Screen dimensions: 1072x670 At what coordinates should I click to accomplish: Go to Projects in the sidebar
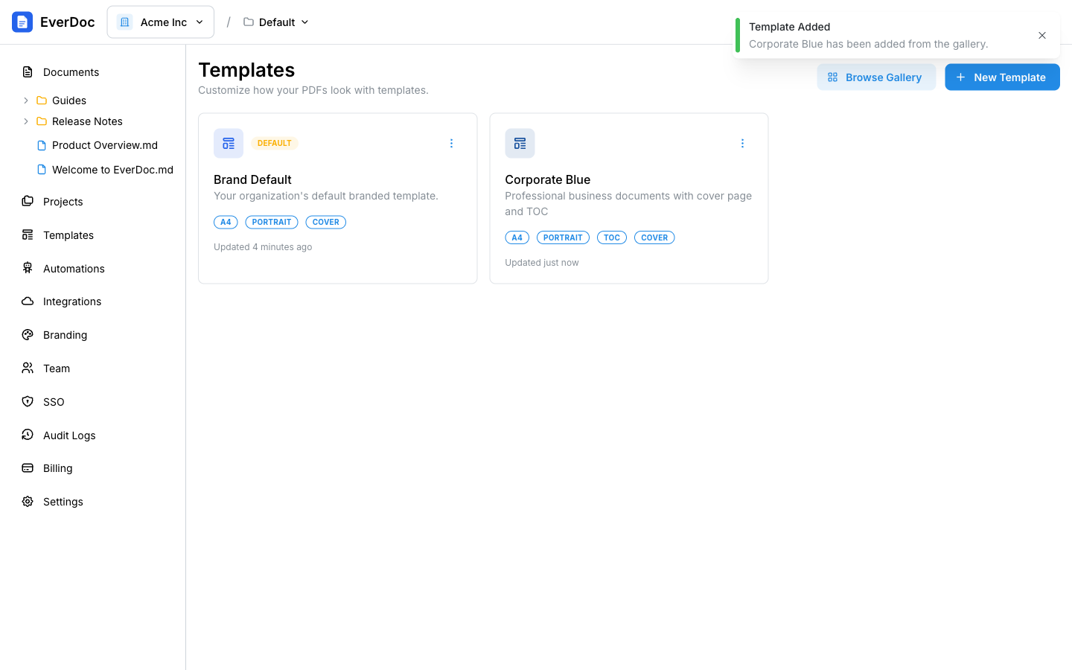point(63,202)
